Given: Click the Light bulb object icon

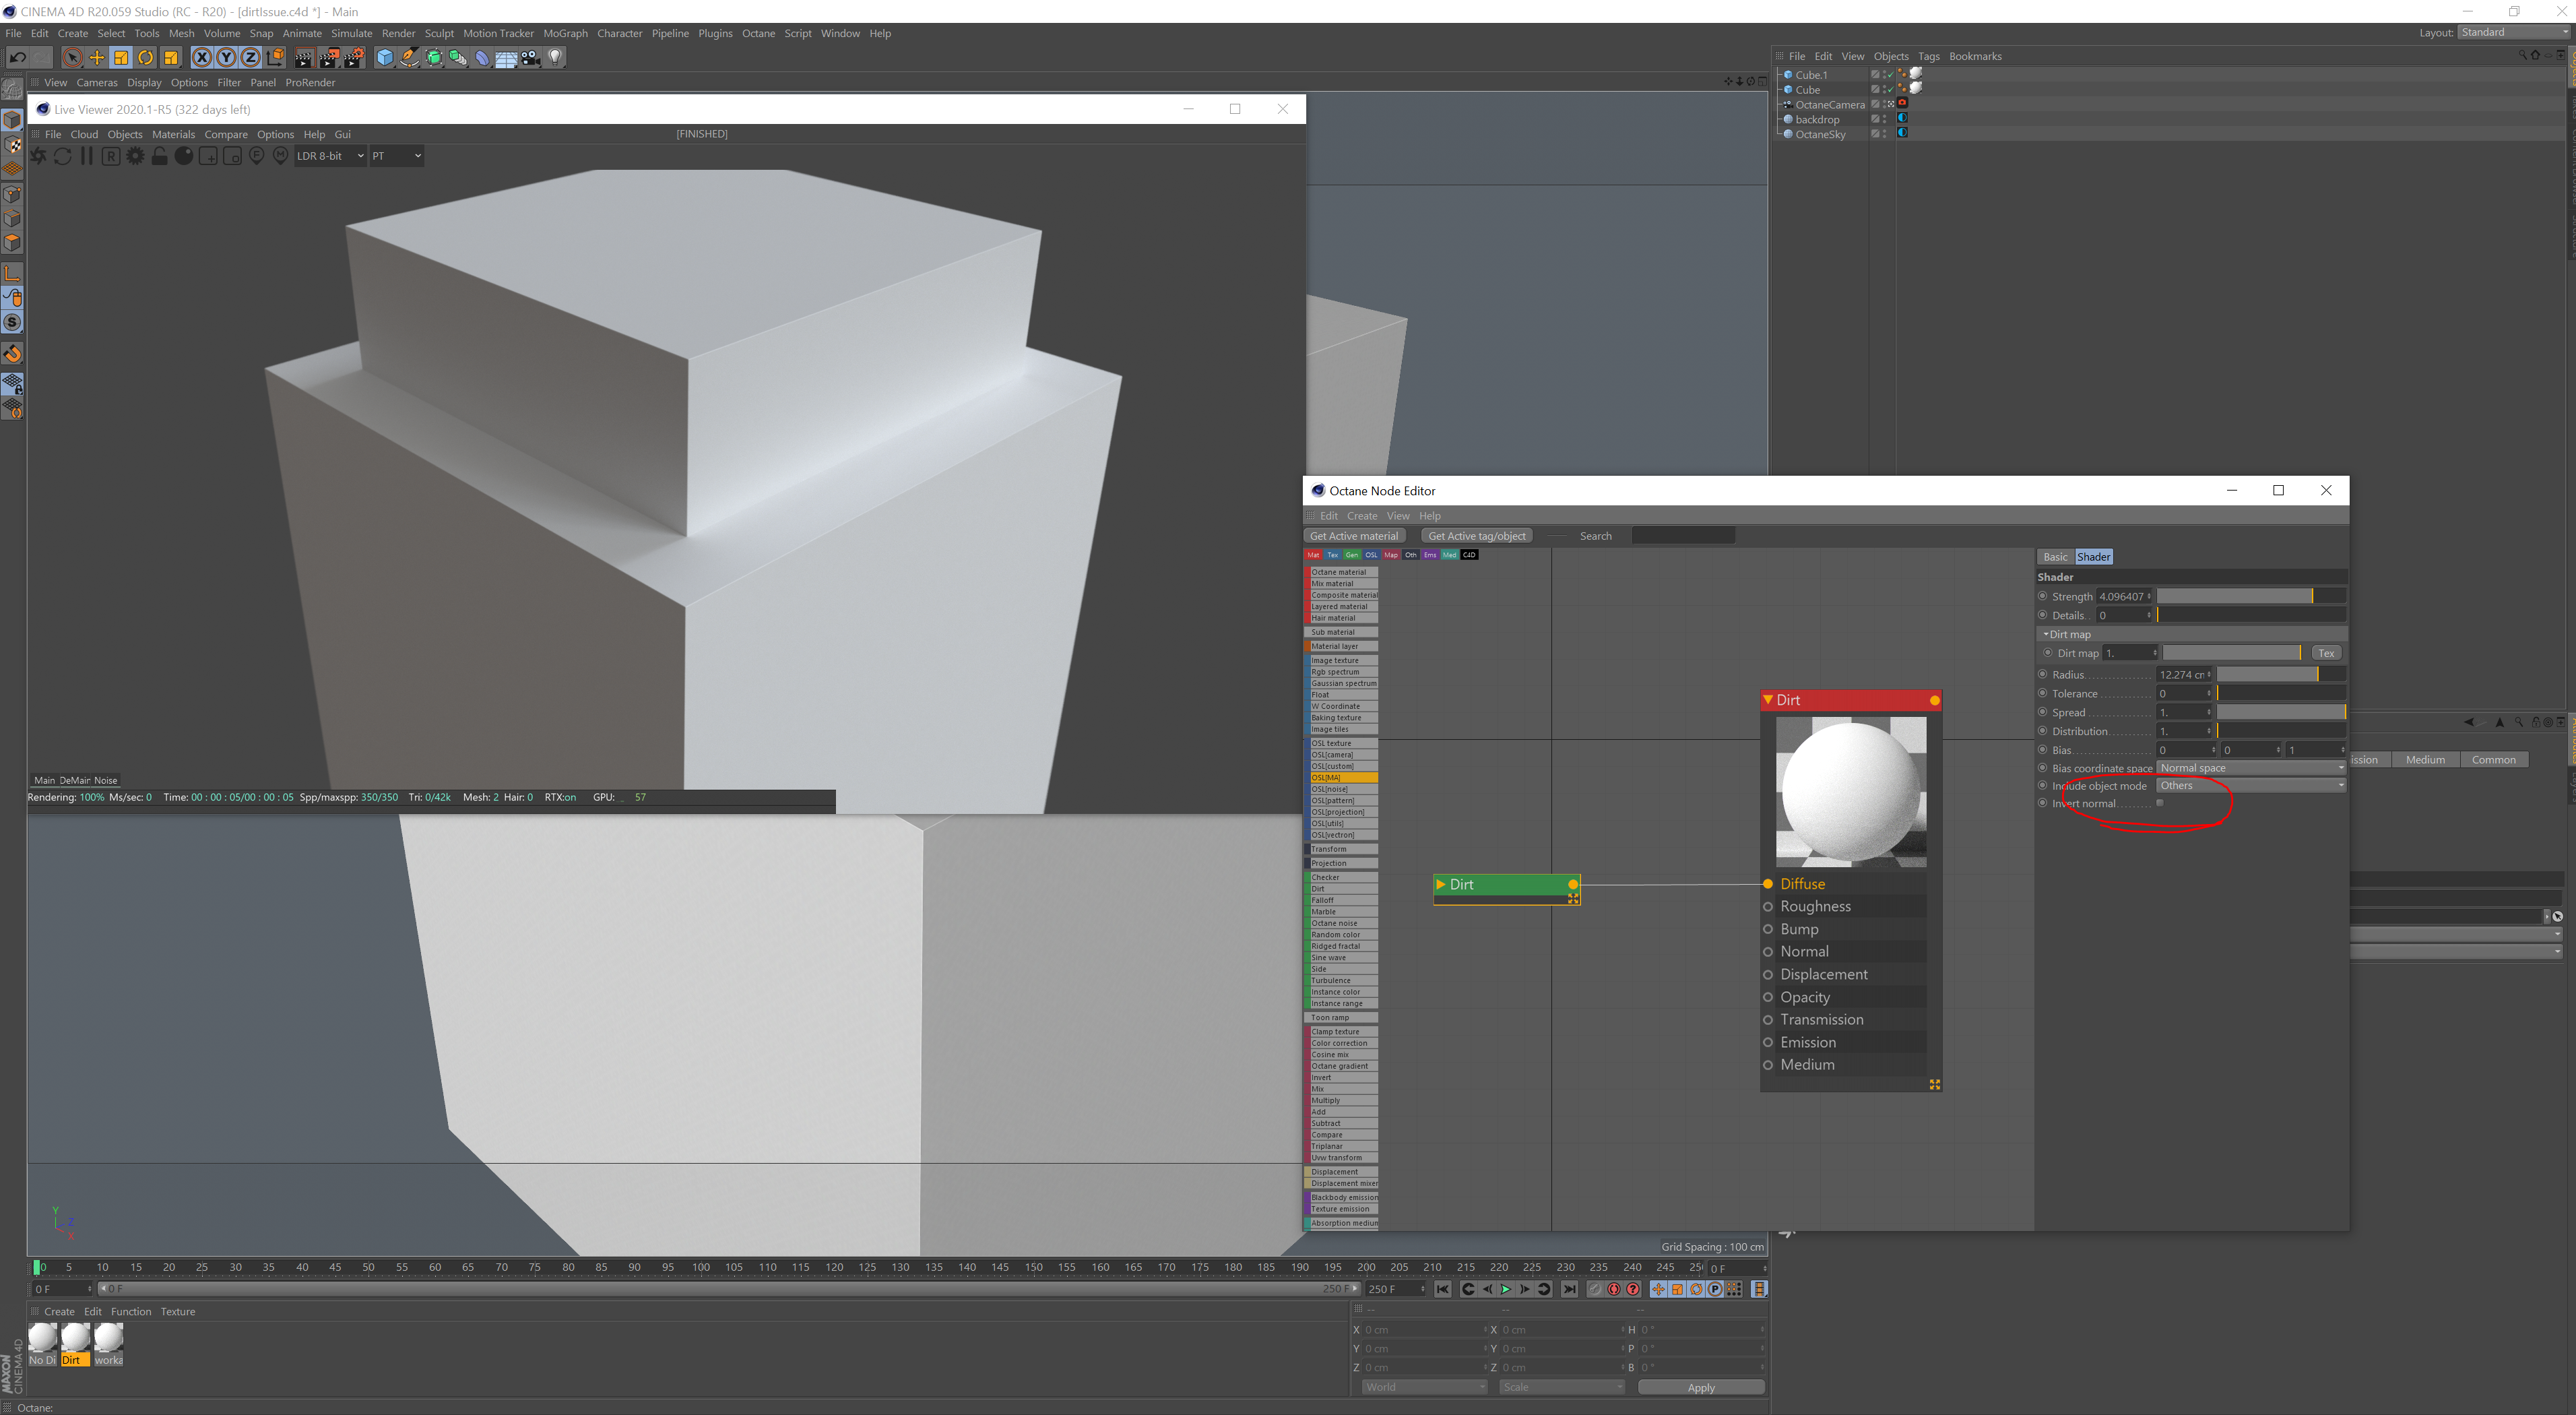Looking at the screenshot, I should 555,58.
